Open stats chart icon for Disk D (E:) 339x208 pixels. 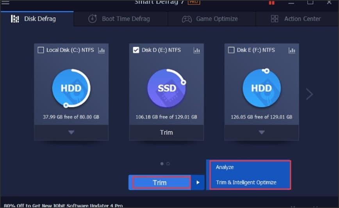point(196,50)
